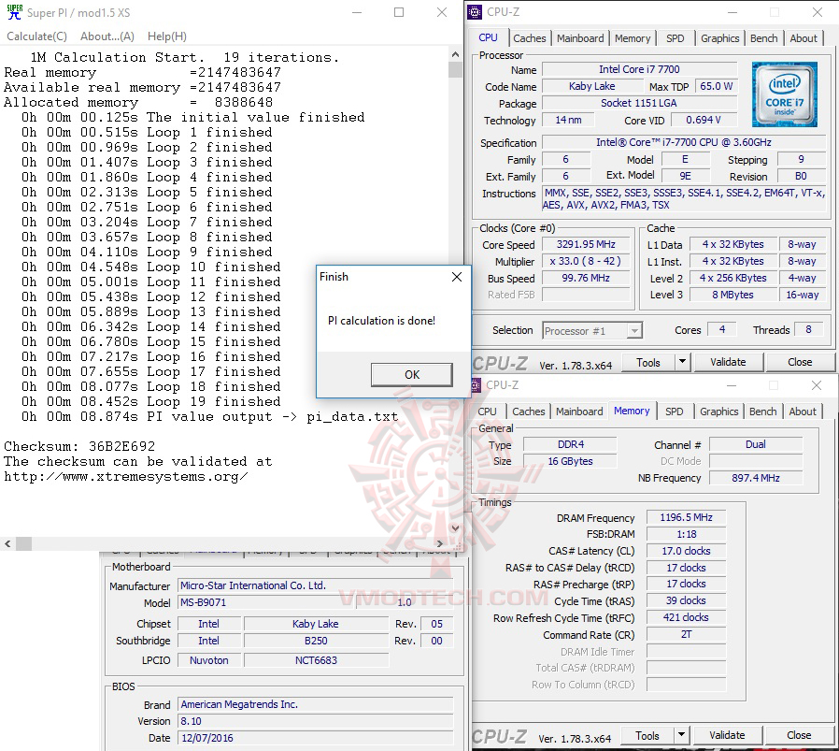Click the Manufacturer Micro-Star International field
This screenshot has height=751, width=839.
coord(316,586)
